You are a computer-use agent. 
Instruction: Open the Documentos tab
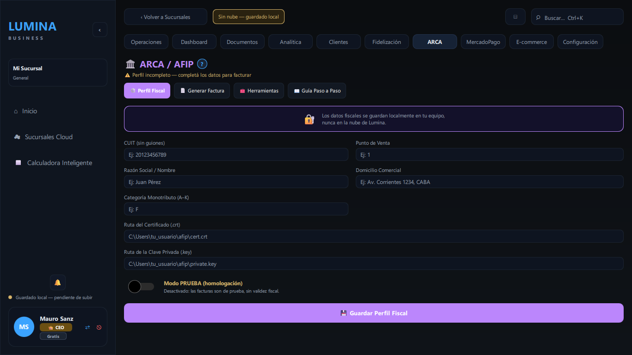pos(242,42)
